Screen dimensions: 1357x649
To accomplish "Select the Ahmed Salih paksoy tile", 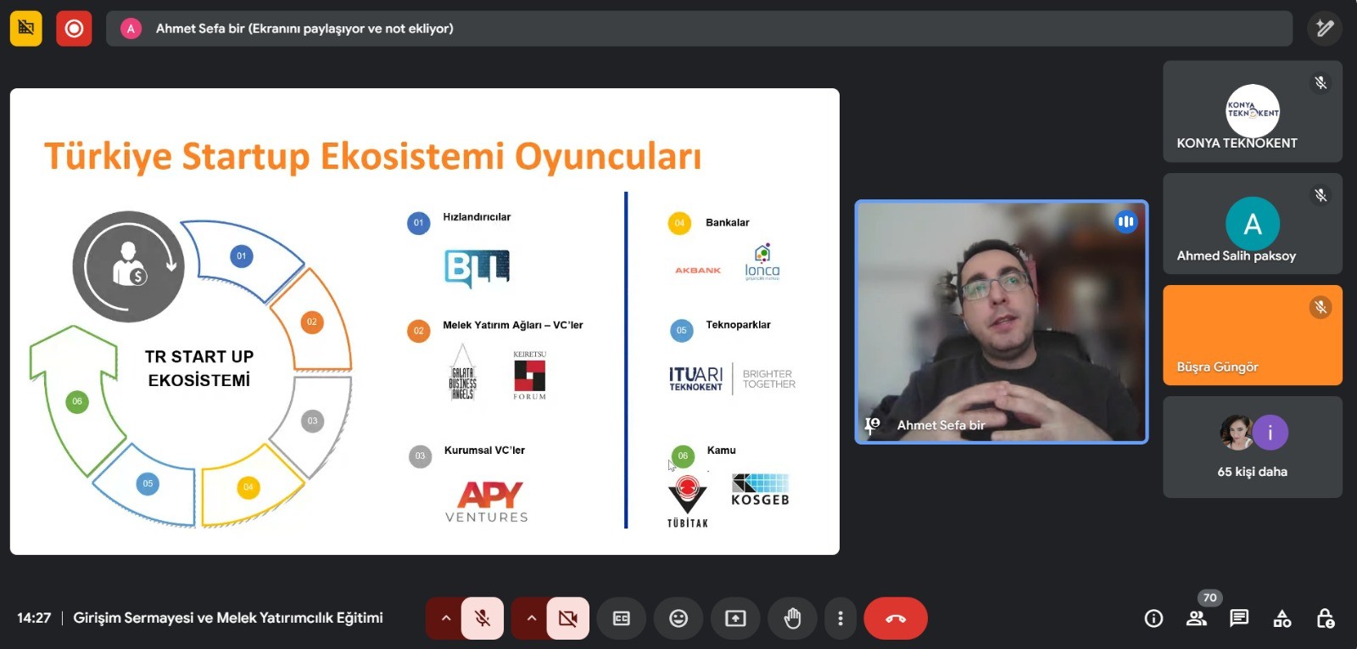I will tap(1253, 224).
